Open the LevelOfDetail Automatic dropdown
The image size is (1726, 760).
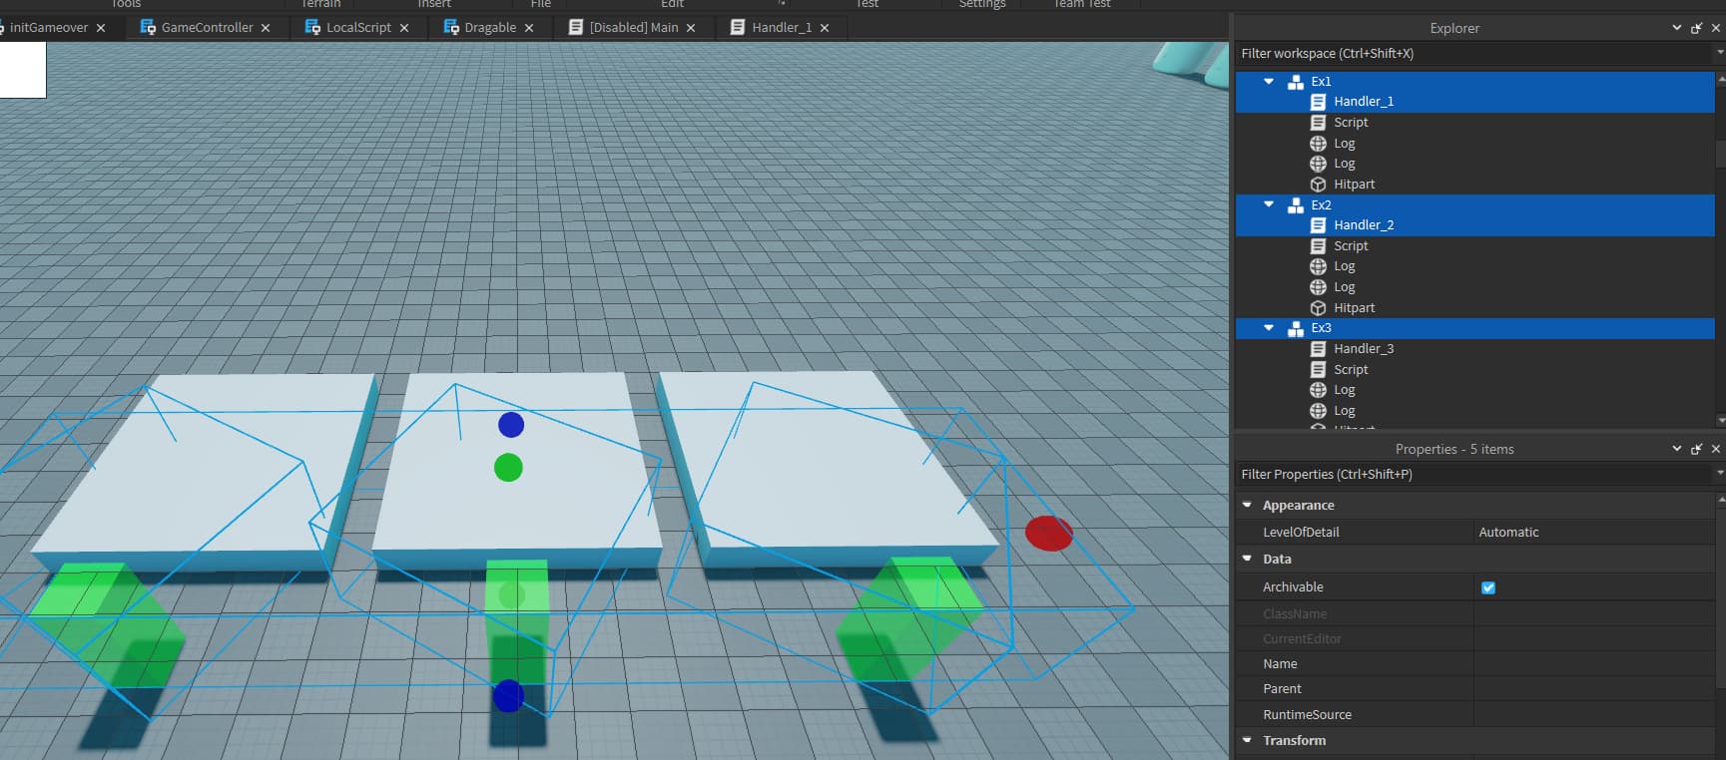[1594, 533]
